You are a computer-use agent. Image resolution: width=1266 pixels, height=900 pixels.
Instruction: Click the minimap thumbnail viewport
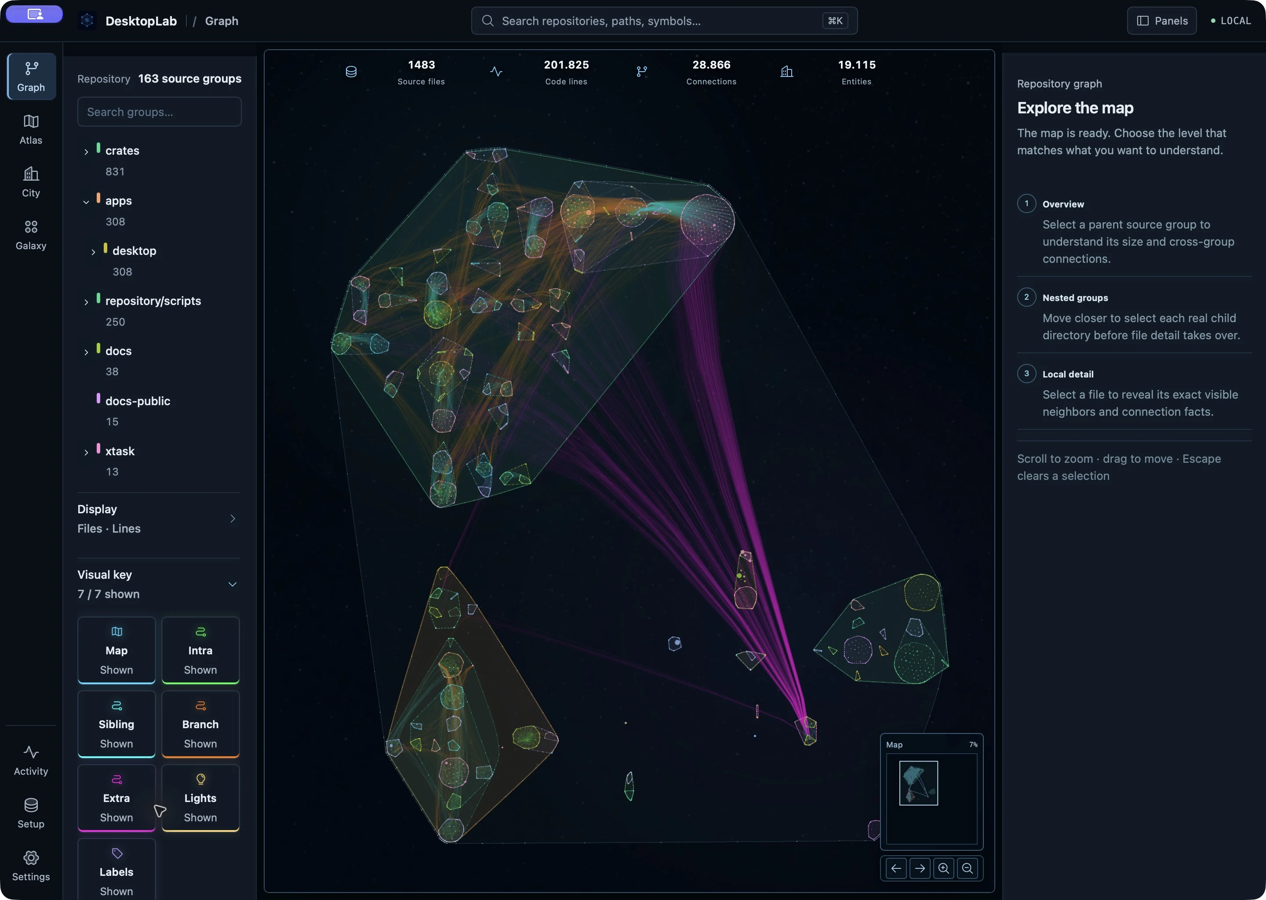click(918, 783)
